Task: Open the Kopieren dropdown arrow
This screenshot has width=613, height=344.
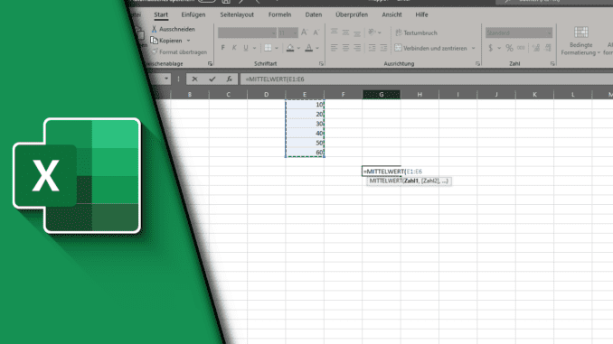Action: (188, 41)
